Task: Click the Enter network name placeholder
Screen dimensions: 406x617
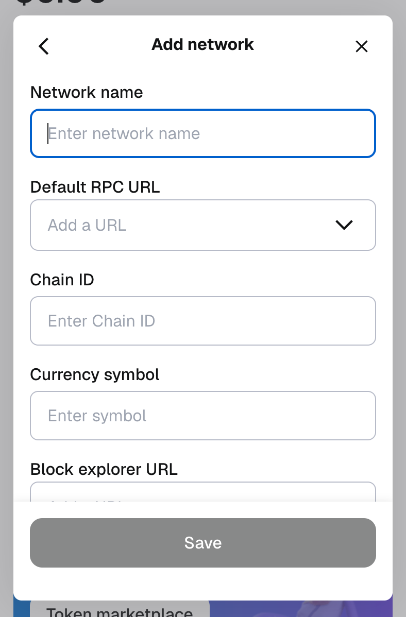Action: (x=124, y=133)
